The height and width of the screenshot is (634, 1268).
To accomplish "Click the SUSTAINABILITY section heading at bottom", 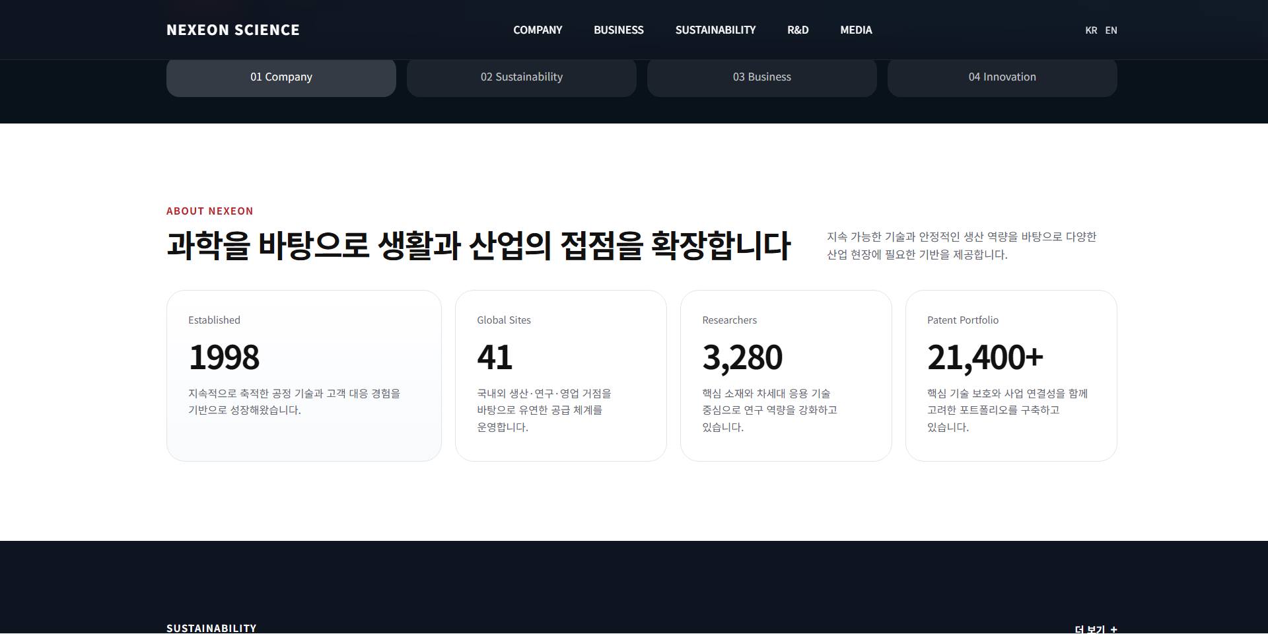I will click(211, 628).
